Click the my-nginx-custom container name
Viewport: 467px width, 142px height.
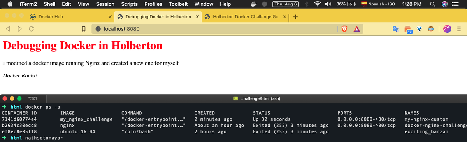point(427,119)
